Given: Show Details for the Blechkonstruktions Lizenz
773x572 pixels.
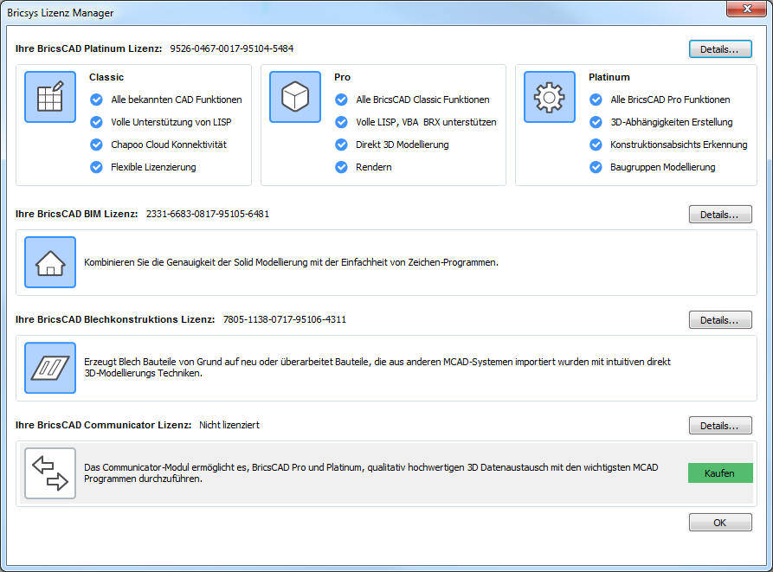Looking at the screenshot, I should (x=720, y=320).
